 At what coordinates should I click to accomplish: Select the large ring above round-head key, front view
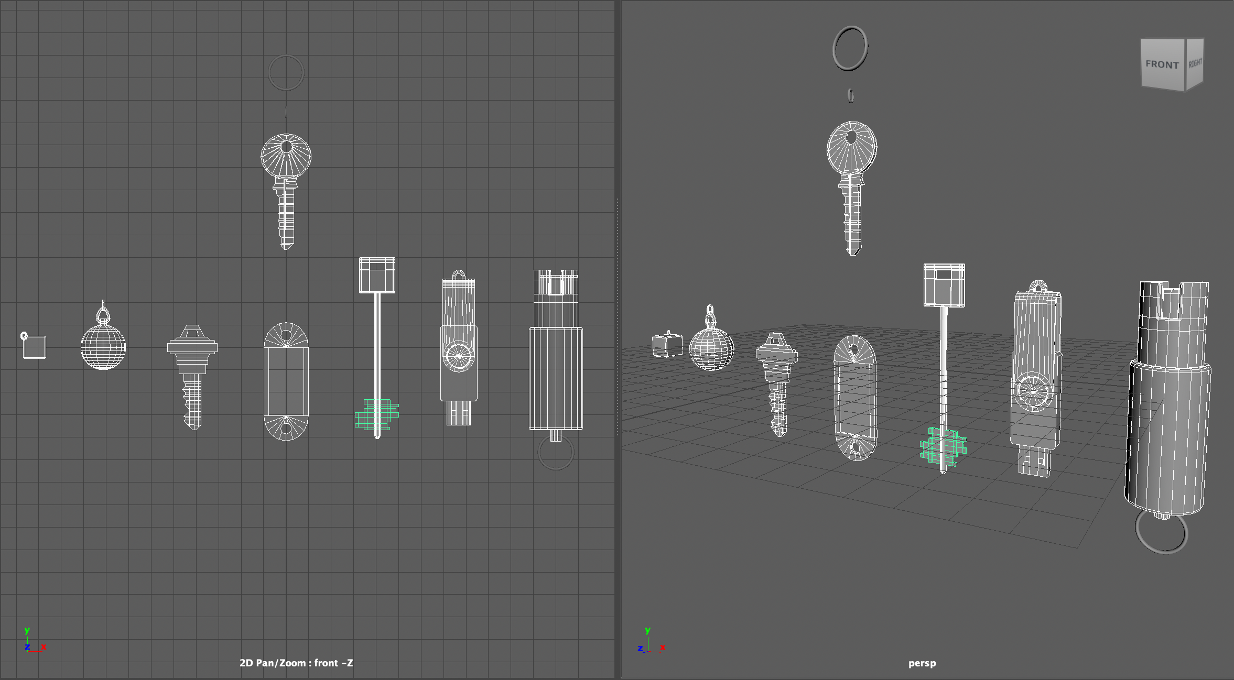click(x=286, y=72)
